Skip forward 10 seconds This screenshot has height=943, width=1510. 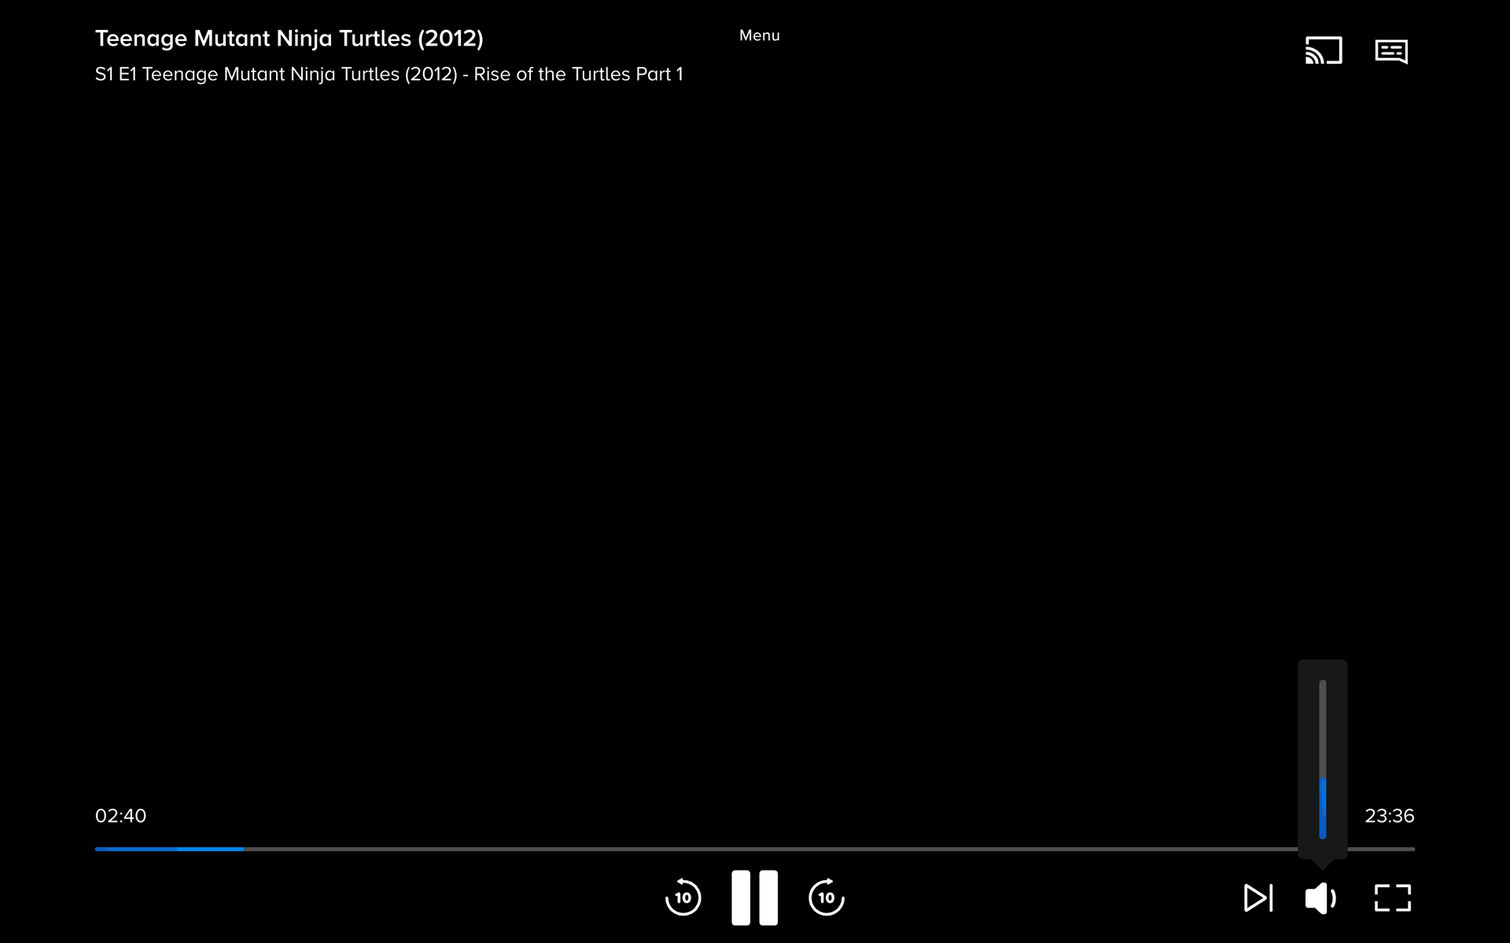coord(827,897)
